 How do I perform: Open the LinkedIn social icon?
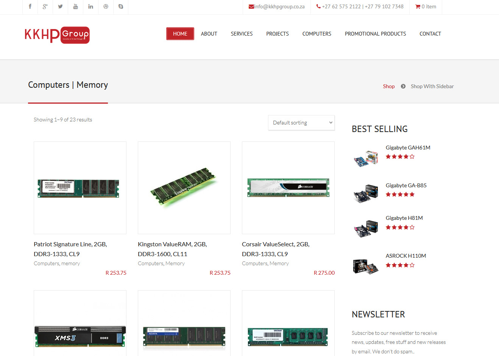tap(90, 6)
